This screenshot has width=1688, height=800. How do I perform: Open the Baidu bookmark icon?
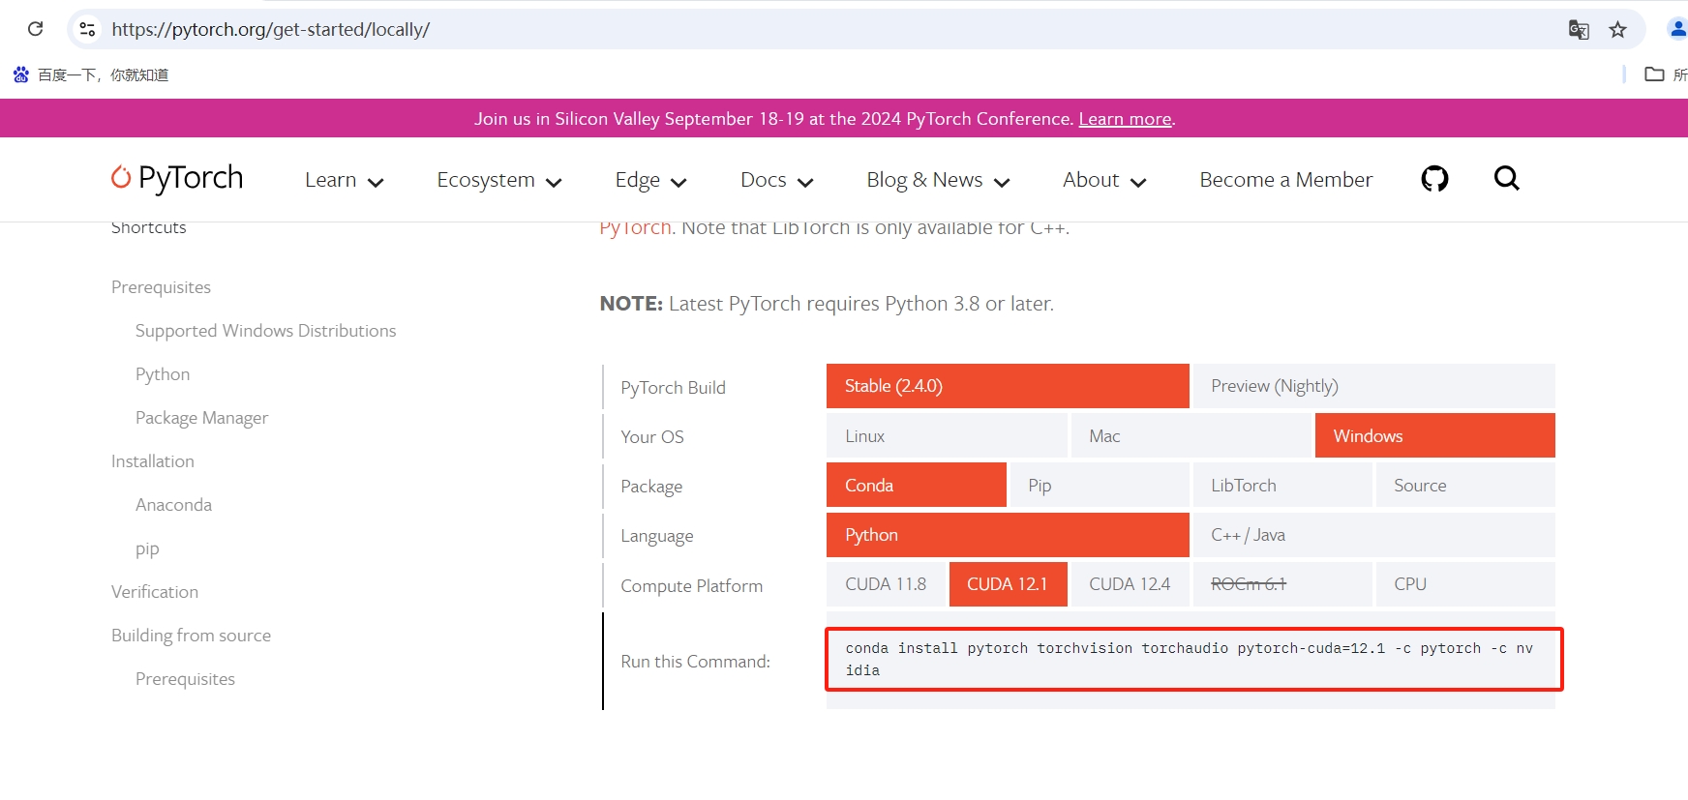tap(21, 74)
